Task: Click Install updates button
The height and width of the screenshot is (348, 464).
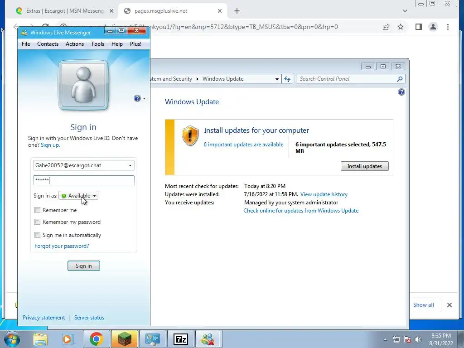Action: pos(365,166)
